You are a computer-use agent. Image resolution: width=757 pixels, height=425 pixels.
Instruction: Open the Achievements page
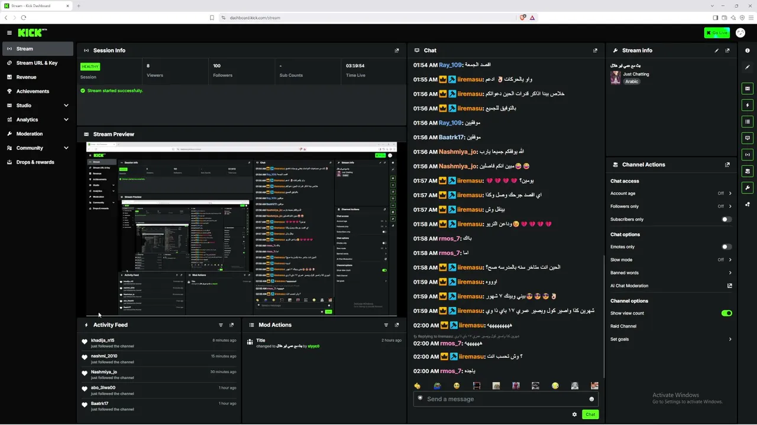[x=38, y=91]
